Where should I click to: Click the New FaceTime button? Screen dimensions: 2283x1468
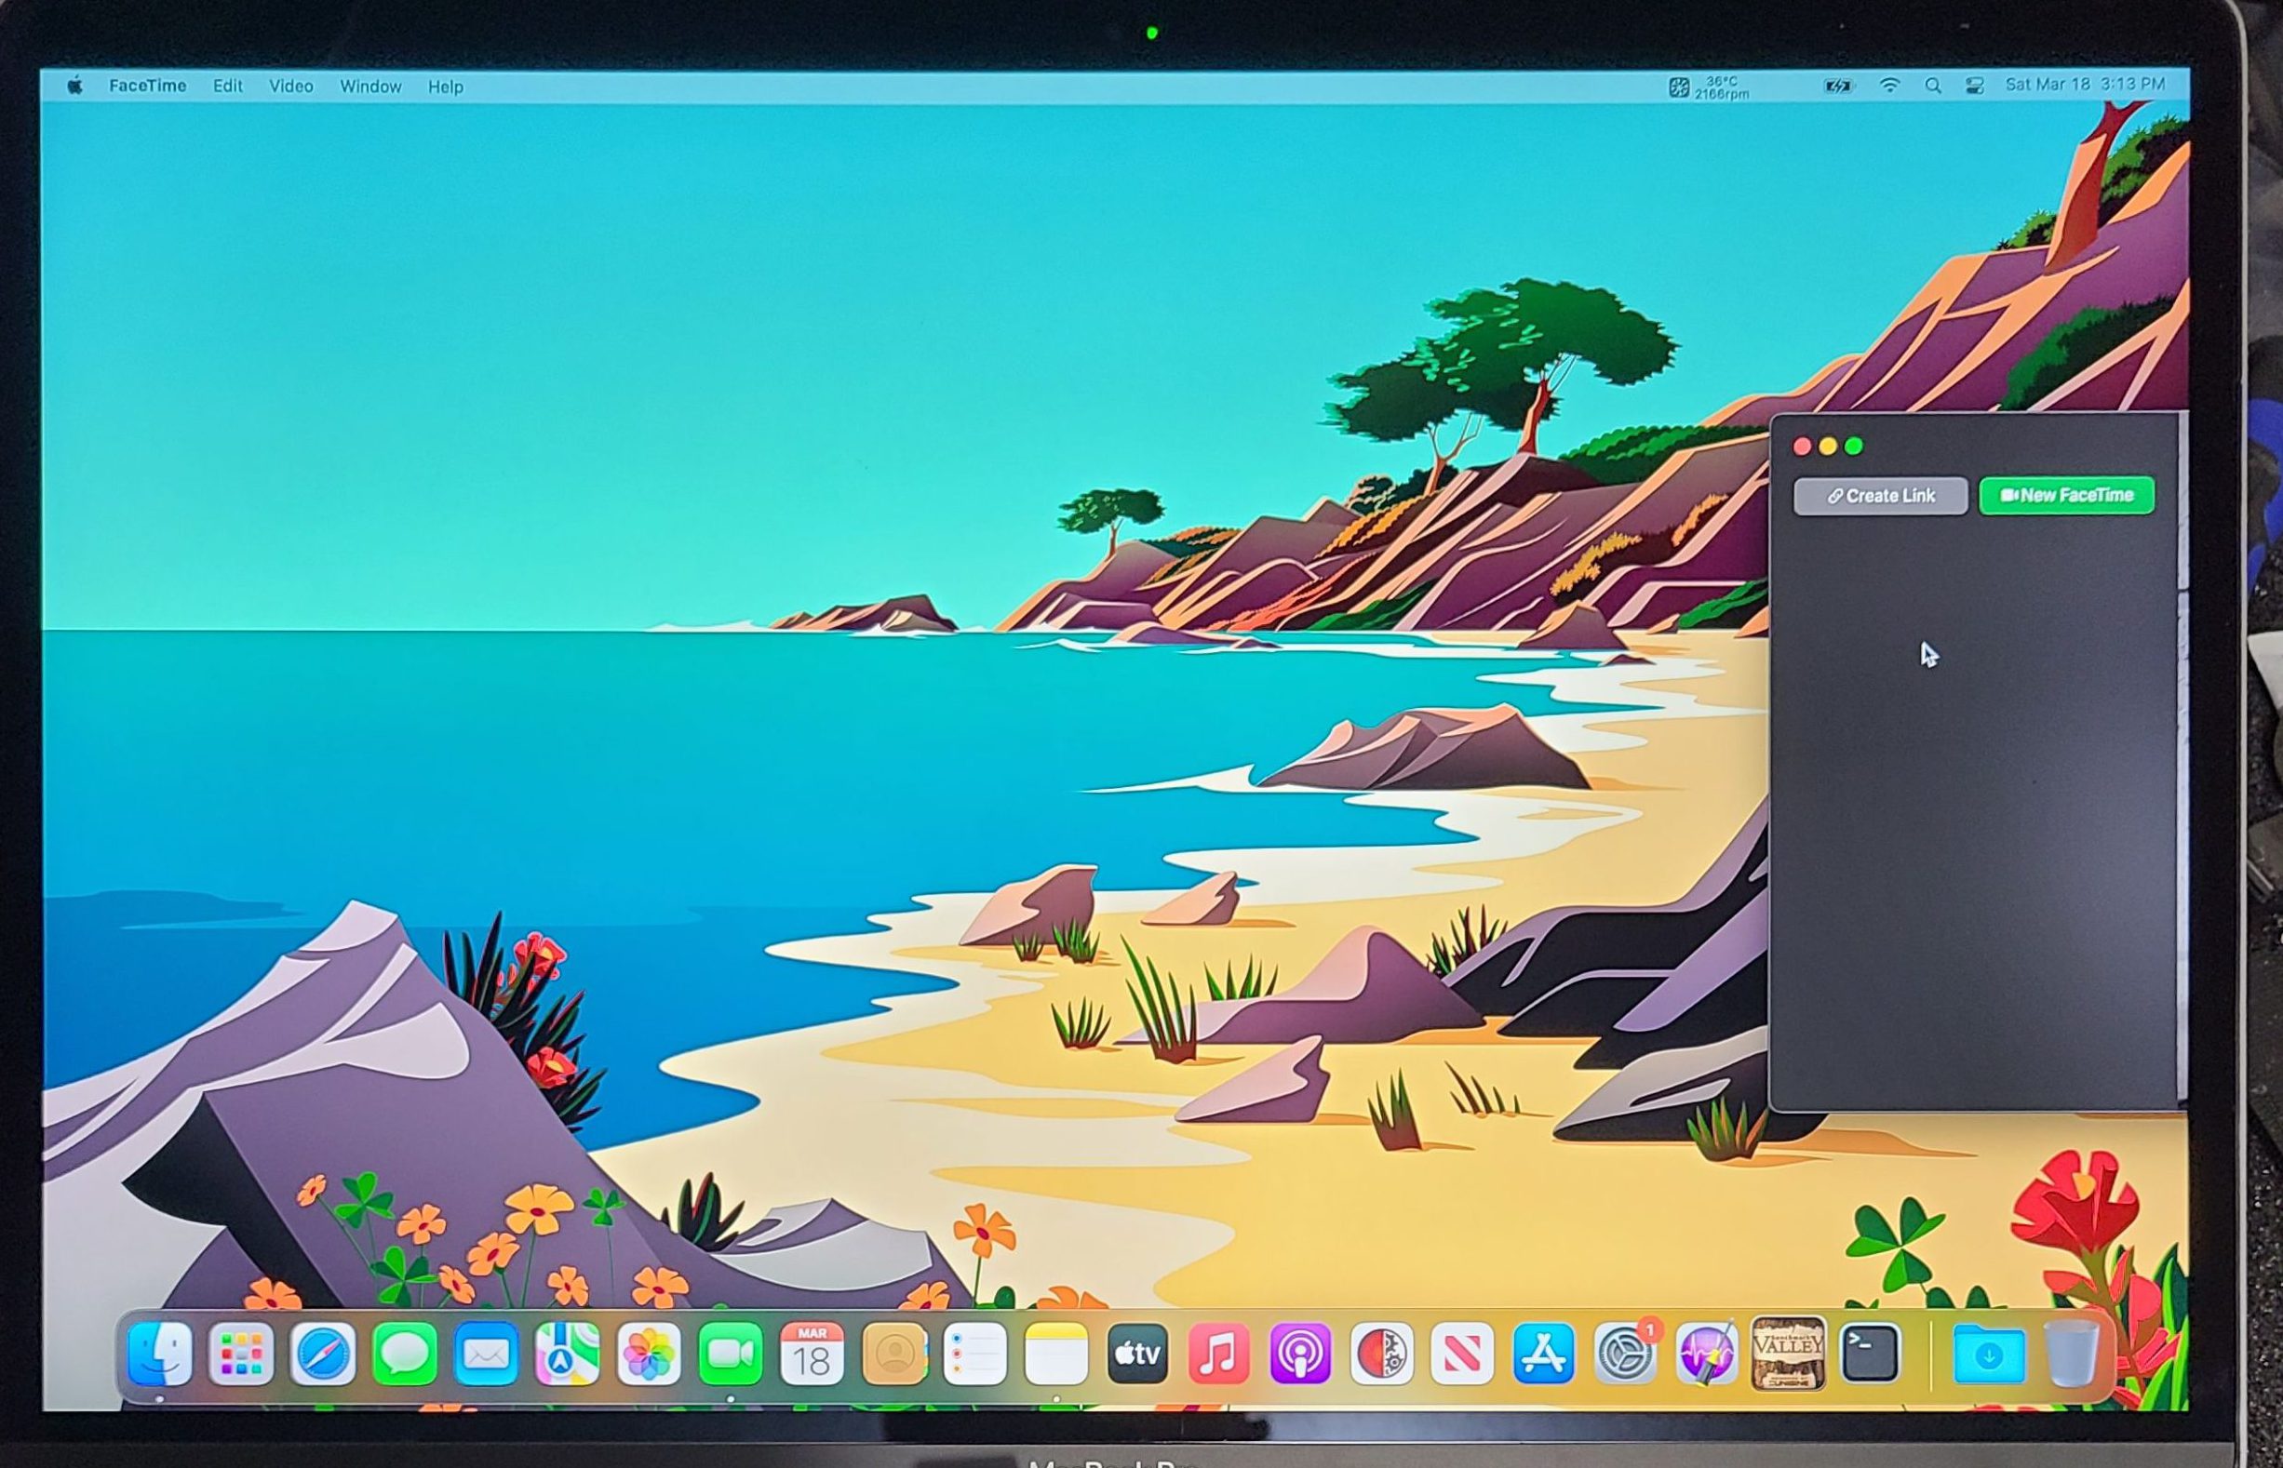pyautogui.click(x=2065, y=496)
